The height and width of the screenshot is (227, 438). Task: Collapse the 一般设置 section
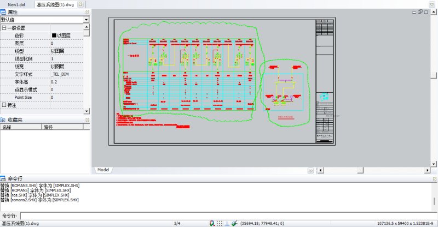coord(4,28)
